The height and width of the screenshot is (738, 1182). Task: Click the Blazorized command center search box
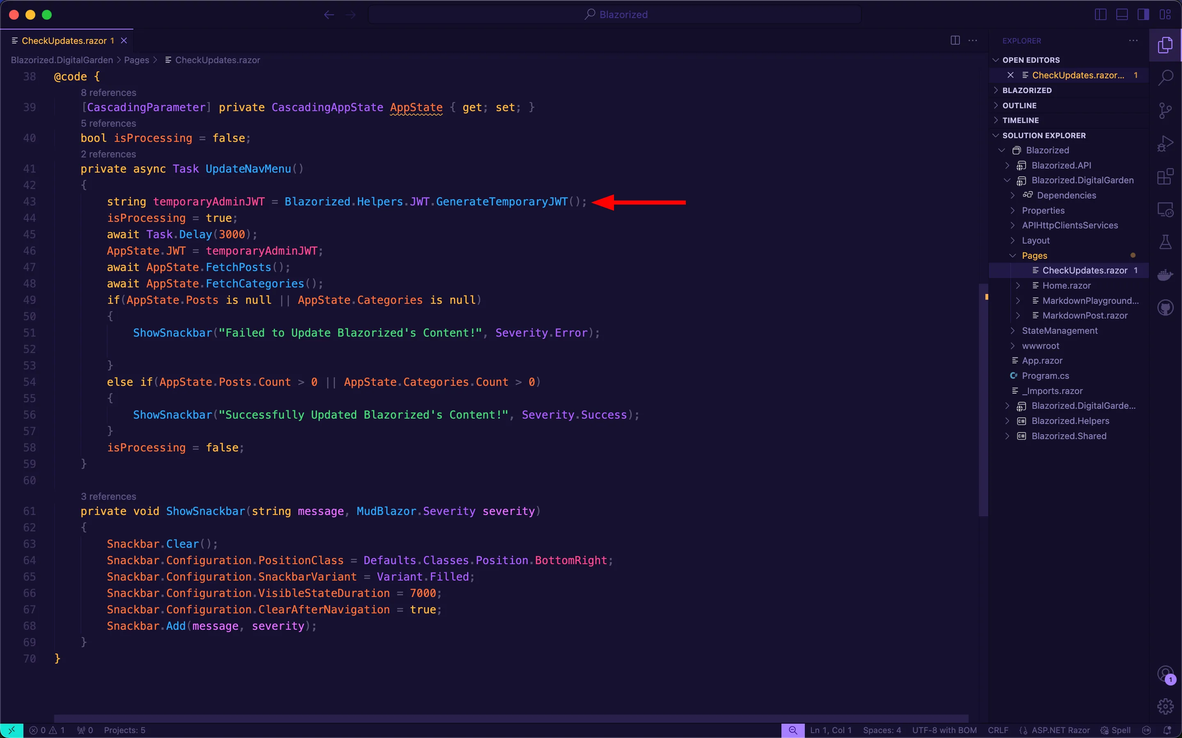615,15
